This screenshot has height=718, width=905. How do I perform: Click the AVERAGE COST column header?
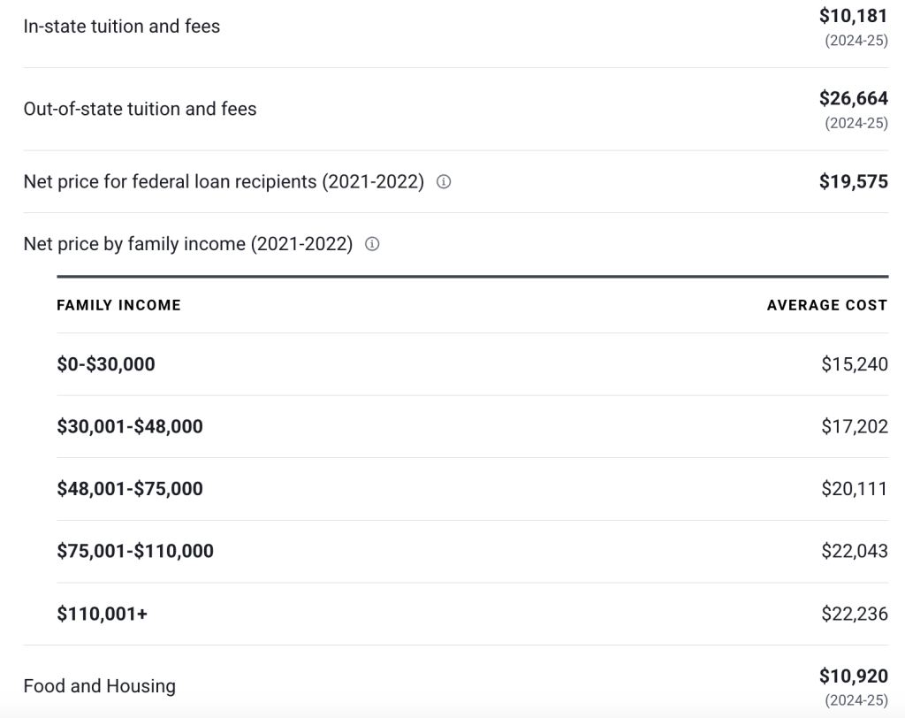tap(826, 305)
